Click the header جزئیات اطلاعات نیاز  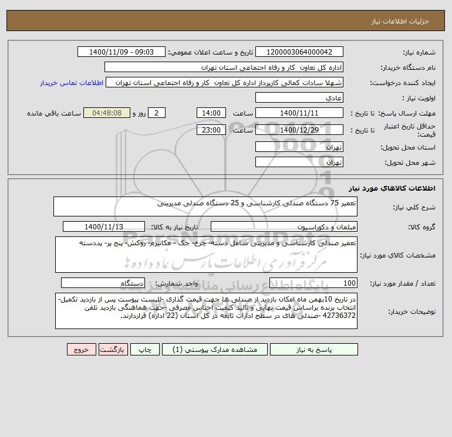pos(400,21)
